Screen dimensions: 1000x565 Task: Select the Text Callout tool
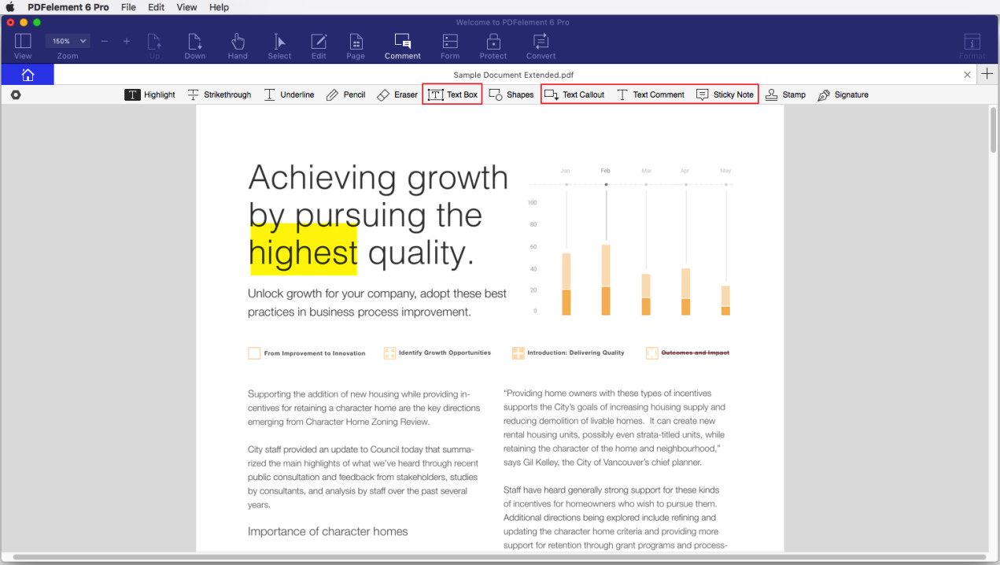tap(574, 94)
